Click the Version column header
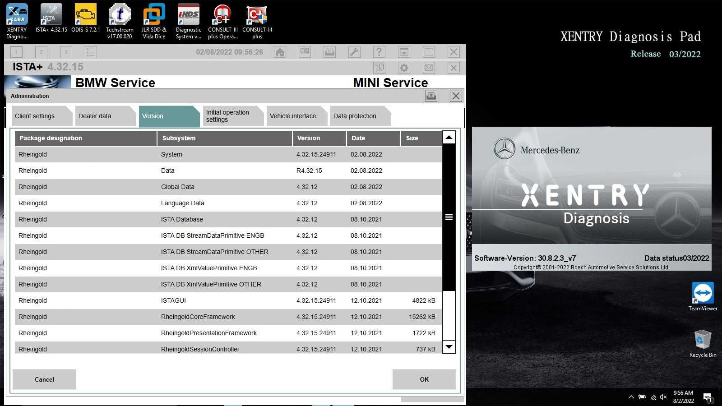 coord(319,138)
